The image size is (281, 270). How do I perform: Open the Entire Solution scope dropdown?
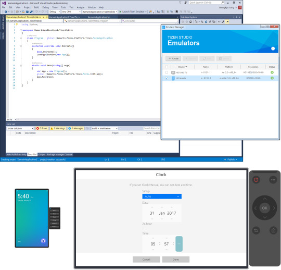pyautogui.click(x=20, y=128)
